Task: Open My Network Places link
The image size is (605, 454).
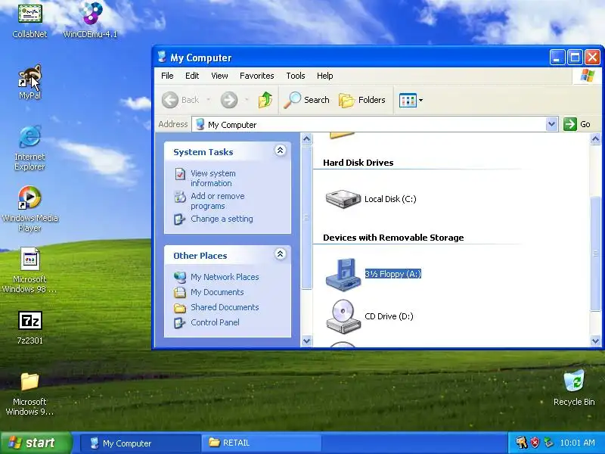Action: tap(225, 277)
